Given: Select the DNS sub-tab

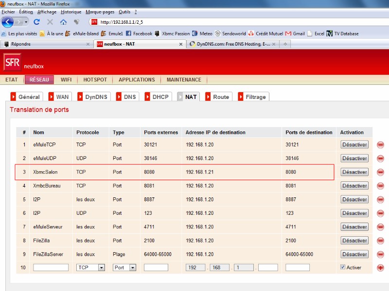Looking at the screenshot, I should [127, 97].
